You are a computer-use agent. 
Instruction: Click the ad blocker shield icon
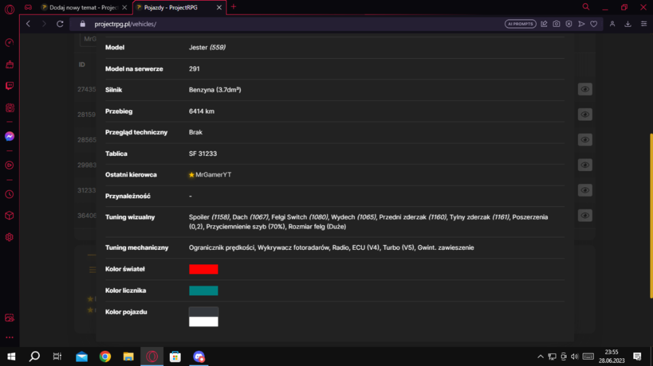pyautogui.click(x=569, y=24)
